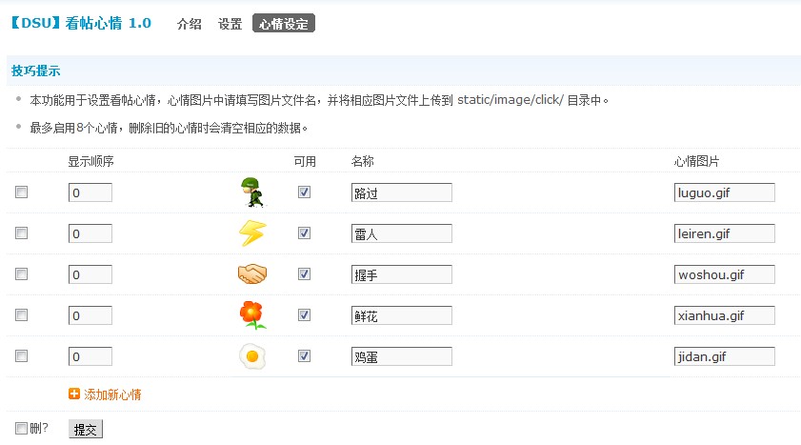Click the 添加新心情 link
The height and width of the screenshot is (445, 801).
[112, 394]
